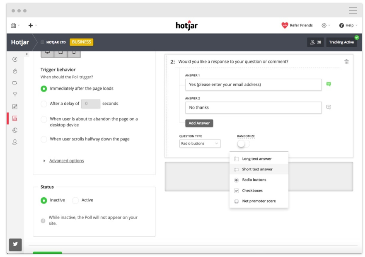Open the Question Type dropdown
Viewport: 365px width, 257px height.
[x=200, y=143]
